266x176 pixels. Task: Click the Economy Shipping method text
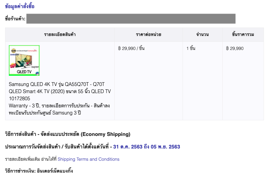pos(67,134)
